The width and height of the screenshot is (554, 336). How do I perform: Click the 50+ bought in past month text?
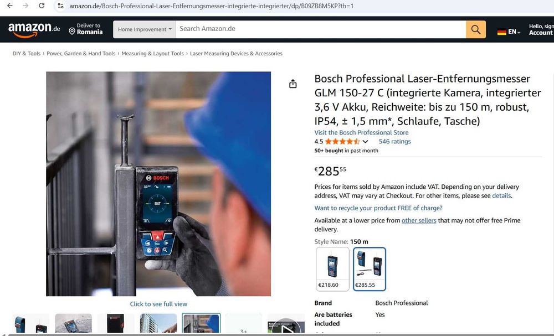pyautogui.click(x=346, y=151)
